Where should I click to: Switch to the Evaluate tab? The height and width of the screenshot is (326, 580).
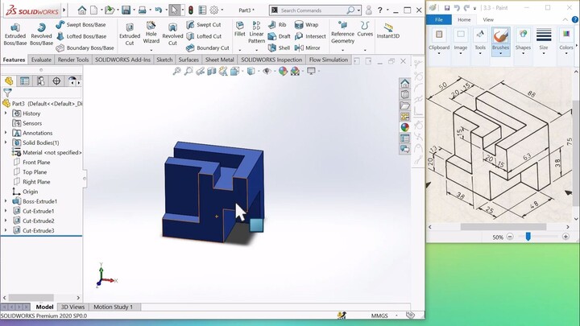tap(41, 60)
